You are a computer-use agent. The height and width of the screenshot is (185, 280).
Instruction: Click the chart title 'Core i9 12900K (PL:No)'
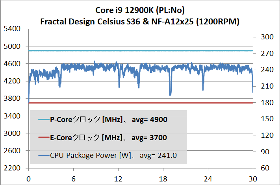(x=140, y=10)
